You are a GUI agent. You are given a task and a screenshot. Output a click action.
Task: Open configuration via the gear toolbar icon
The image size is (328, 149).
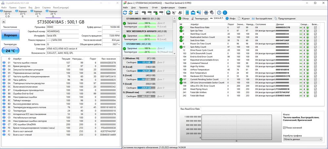pos(206,12)
